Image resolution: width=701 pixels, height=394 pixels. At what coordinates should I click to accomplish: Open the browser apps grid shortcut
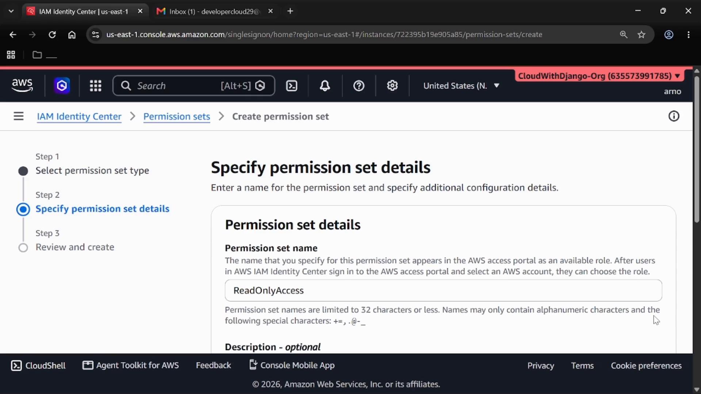point(11,55)
